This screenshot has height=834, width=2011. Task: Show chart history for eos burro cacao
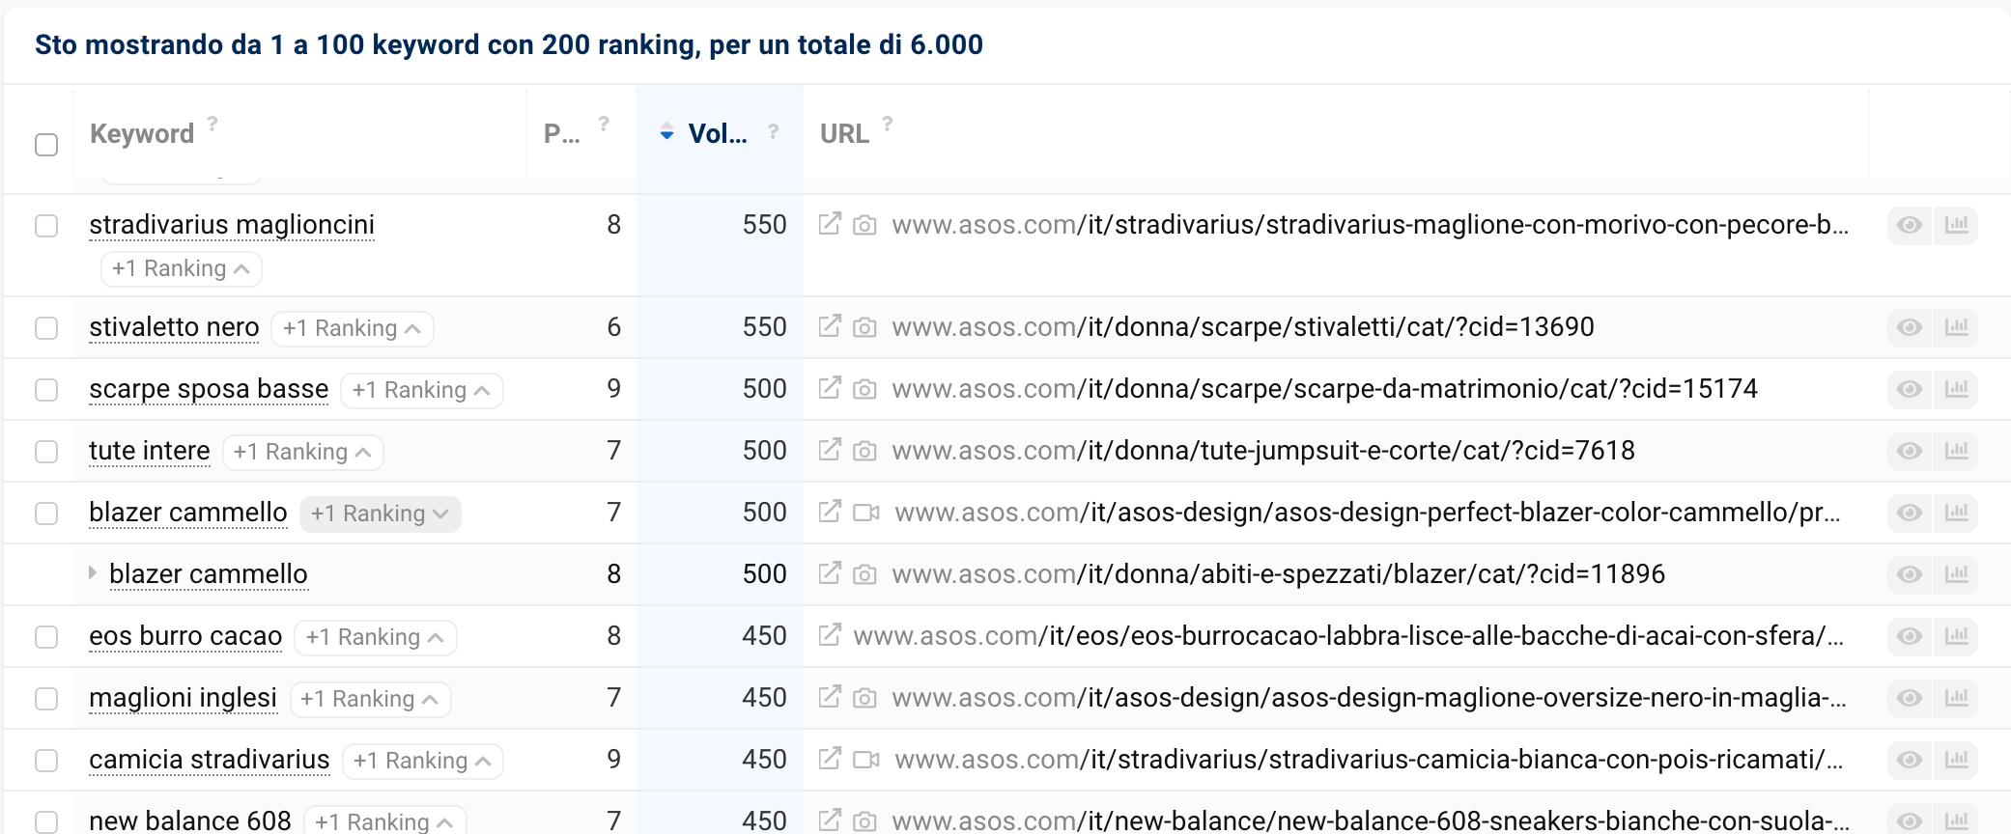1956,636
